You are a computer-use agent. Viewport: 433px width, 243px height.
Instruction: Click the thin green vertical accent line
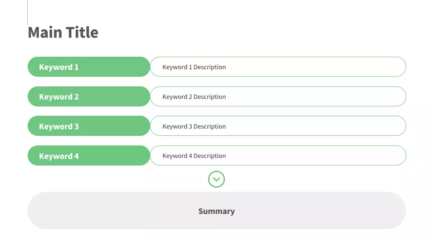pos(27,12)
